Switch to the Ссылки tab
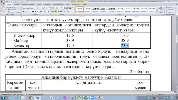 tap(39, 4)
